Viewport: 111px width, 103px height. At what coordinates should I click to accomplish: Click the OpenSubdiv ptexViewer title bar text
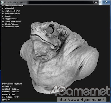point(16,2)
